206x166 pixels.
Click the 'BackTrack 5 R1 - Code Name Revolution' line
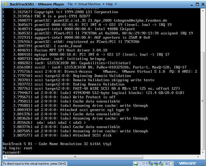pos(57,144)
